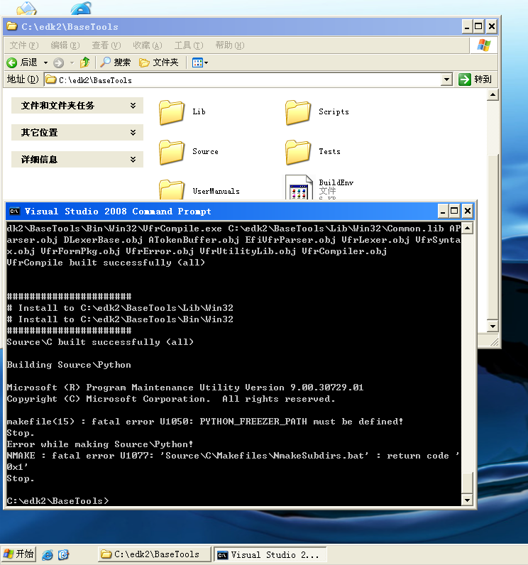Open the 帮助(H) menu
The image size is (528, 565).
[x=230, y=45]
